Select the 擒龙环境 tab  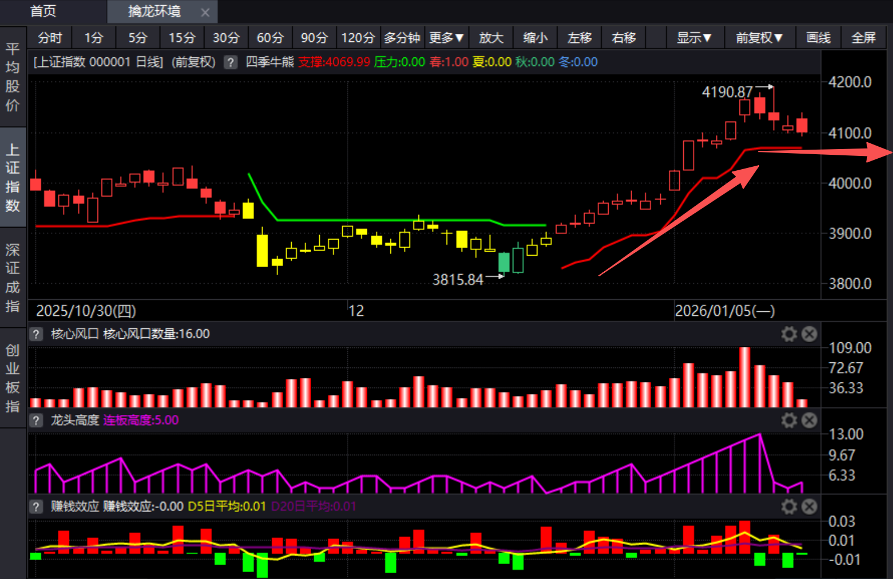pyautogui.click(x=154, y=11)
